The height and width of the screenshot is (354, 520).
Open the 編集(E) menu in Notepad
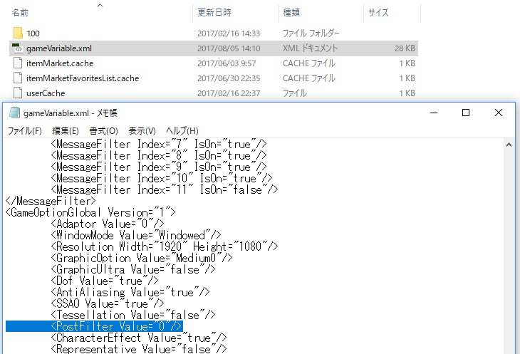click(66, 131)
